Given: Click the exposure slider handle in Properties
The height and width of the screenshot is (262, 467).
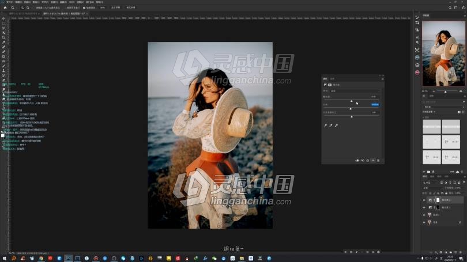Looking at the screenshot, I should pos(352,101).
